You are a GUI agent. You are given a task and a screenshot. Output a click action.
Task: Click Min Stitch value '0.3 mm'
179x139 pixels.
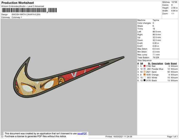point(156,52)
